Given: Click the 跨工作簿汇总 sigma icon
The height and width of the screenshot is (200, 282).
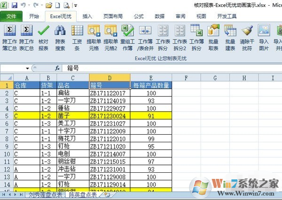Looking at the screenshot, I should pyautogui.click(x=9, y=32).
